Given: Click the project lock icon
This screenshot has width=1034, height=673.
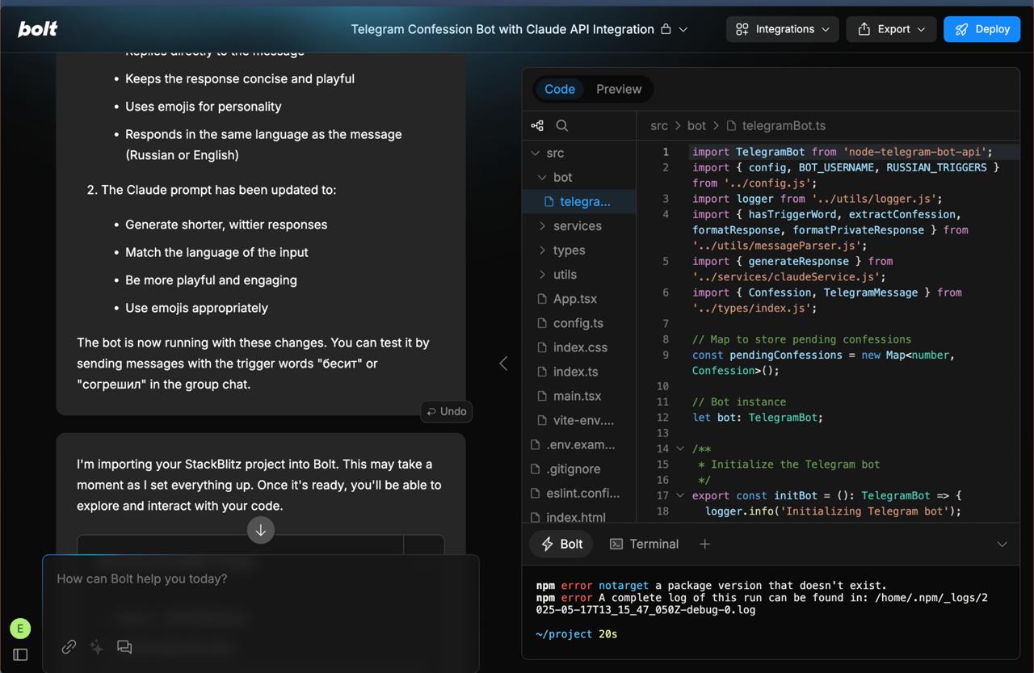Looking at the screenshot, I should coord(666,29).
